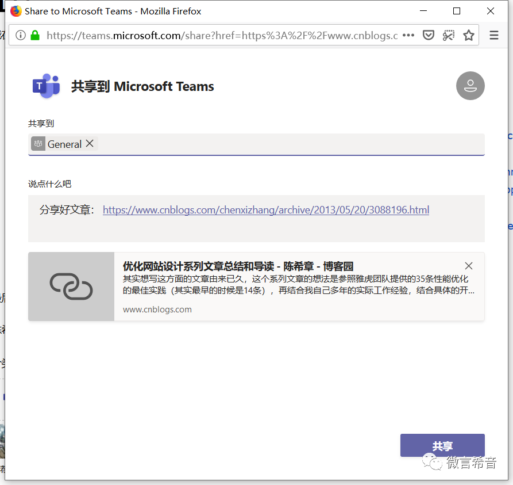The width and height of the screenshot is (513, 485).
Task: Click the Save to Pocket icon
Action: tap(428, 35)
